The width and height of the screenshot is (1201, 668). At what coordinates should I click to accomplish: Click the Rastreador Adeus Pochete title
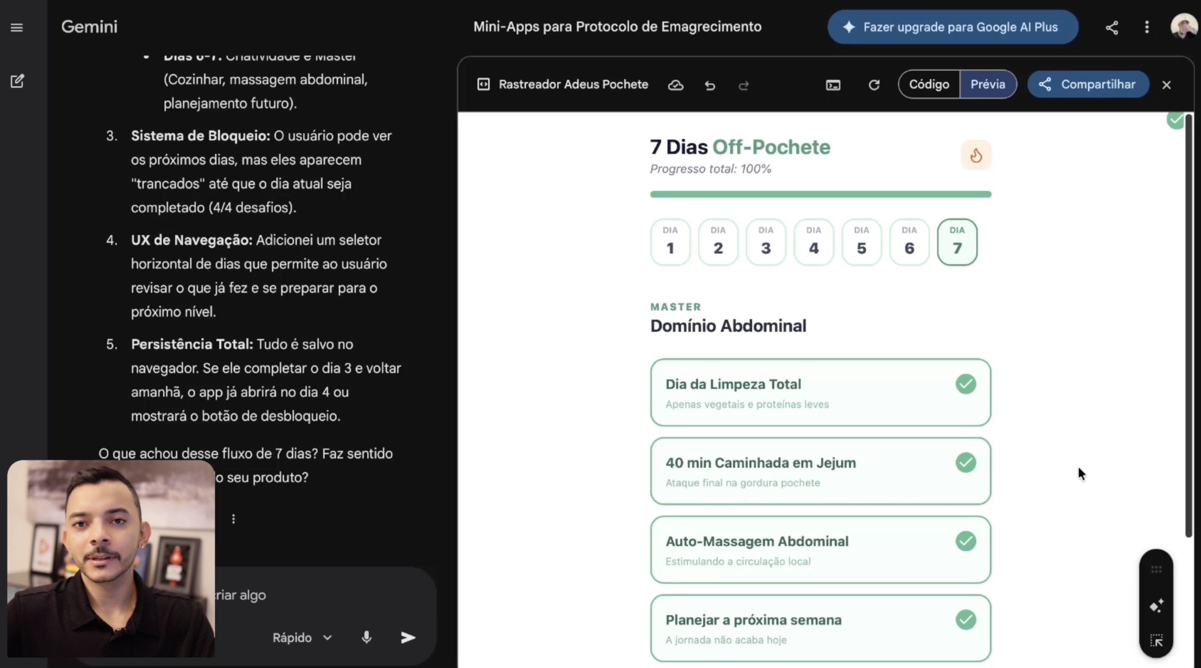tap(574, 84)
